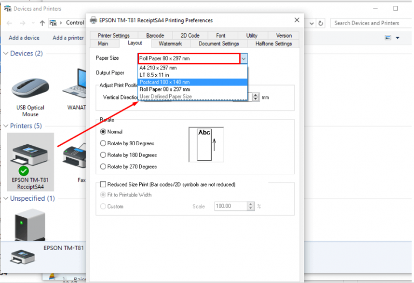Maximize the Devices and Printers window
Image resolution: width=414 pixels, height=283 pixels.
(x=395, y=9)
